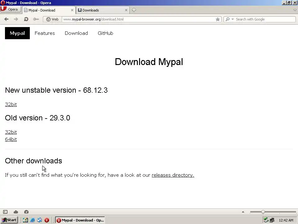Click the Forward navigation arrow
Image resolution: width=298 pixels, height=224 pixels.
pos(16,19)
